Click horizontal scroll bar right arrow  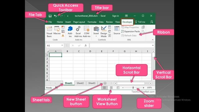coord(150,83)
